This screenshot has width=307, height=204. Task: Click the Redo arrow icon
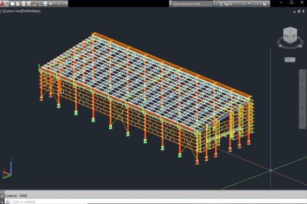pos(59,4)
